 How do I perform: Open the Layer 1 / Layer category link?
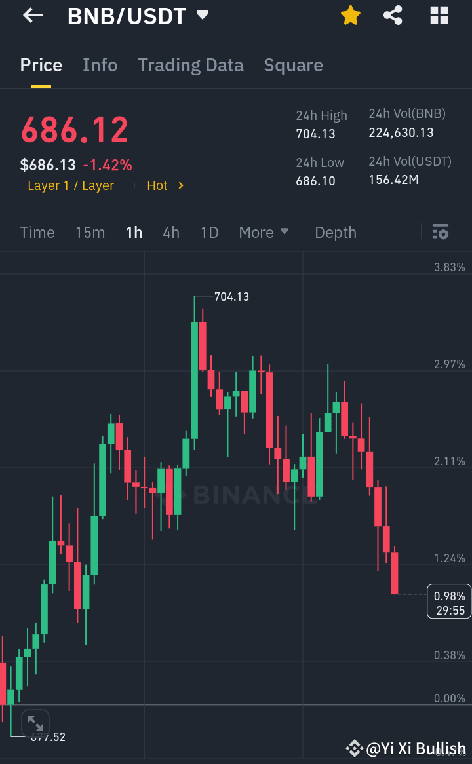tap(70, 185)
